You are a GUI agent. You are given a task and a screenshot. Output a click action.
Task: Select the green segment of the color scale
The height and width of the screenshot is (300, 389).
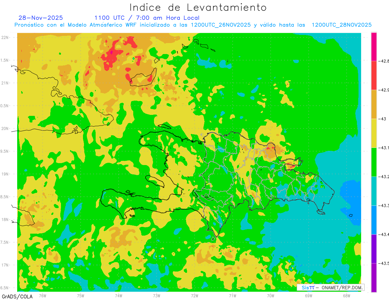point(374,162)
